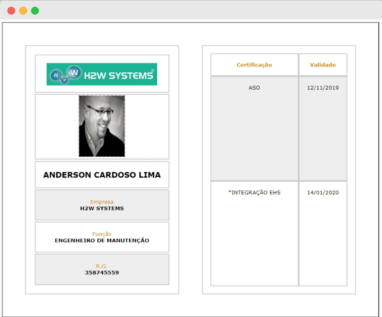Viewport: 382px width, 317px height.
Task: Select the ASO certification cell
Action: click(254, 128)
